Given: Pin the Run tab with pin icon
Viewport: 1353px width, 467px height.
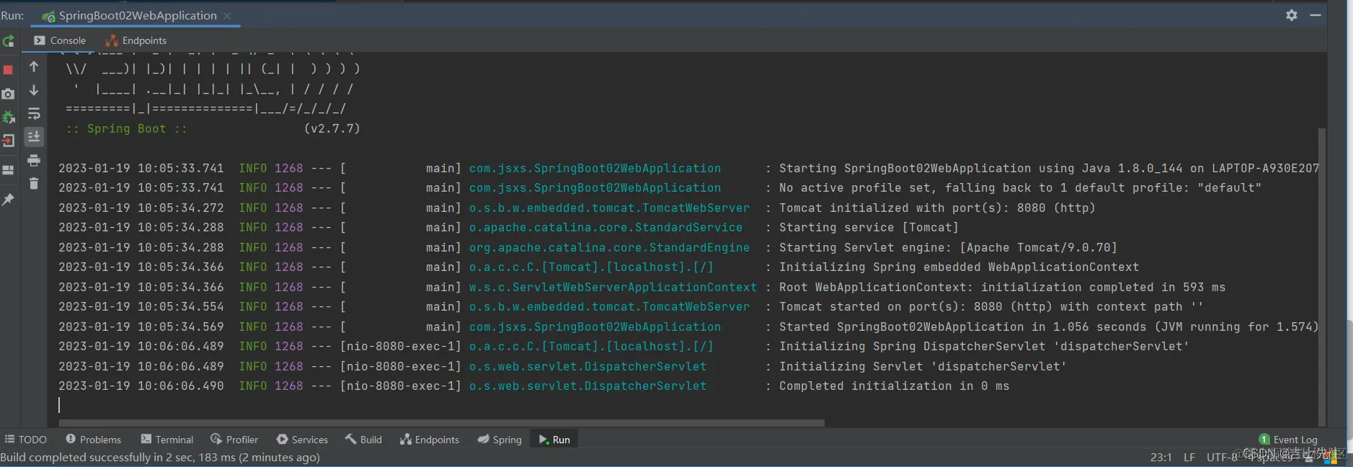Looking at the screenshot, I should (x=9, y=200).
